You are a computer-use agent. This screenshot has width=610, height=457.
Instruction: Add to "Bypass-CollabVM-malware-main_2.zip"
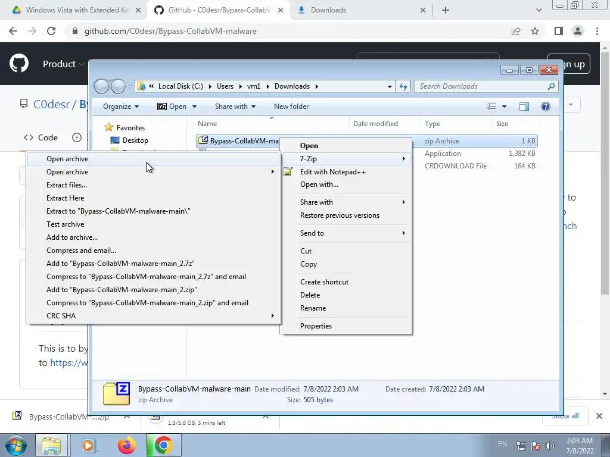tap(153, 290)
